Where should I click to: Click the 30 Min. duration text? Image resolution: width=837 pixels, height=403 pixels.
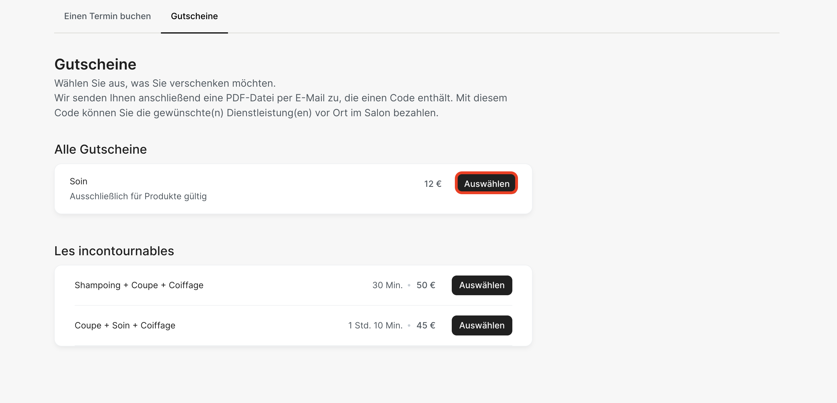tap(387, 285)
